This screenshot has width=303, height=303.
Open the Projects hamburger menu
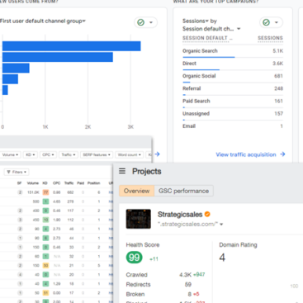(x=122, y=171)
